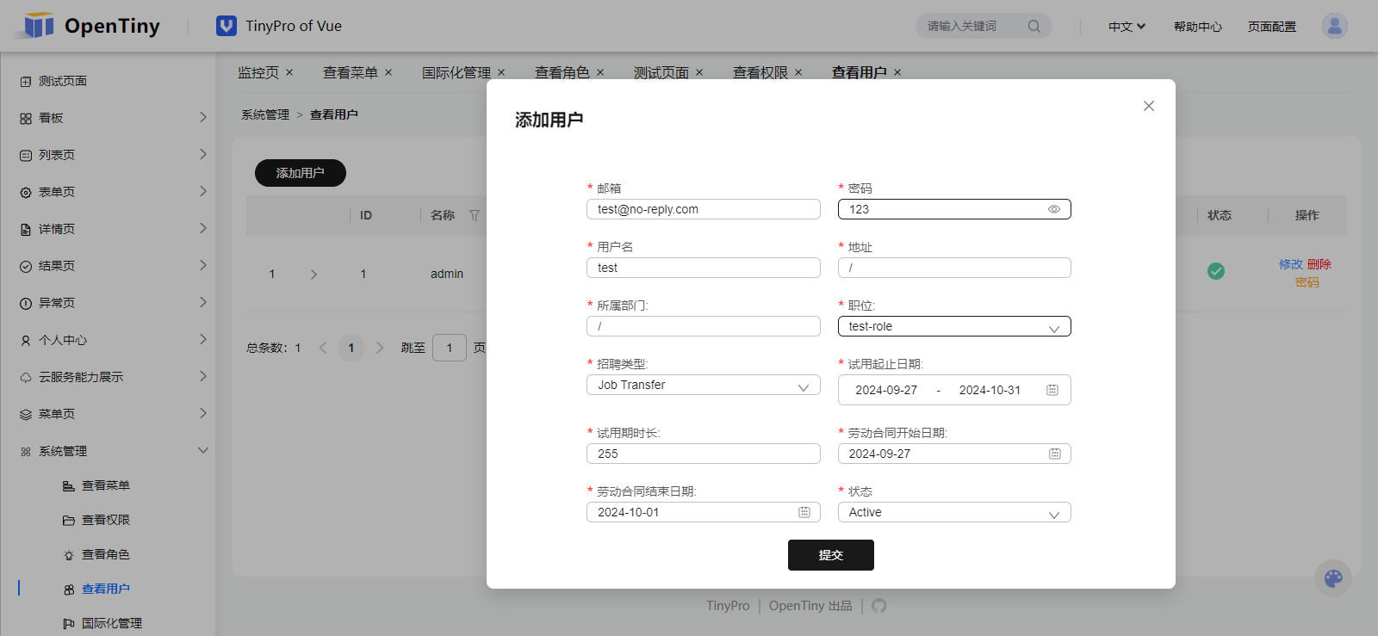Click the 删除 link in the table row
Image resolution: width=1378 pixels, height=636 pixels.
(x=1319, y=264)
